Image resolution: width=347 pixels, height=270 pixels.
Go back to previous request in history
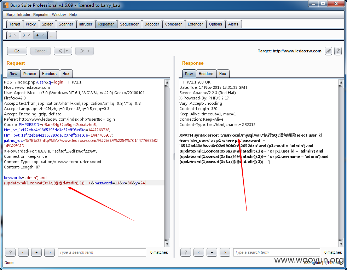pyautogui.click(x=60, y=51)
